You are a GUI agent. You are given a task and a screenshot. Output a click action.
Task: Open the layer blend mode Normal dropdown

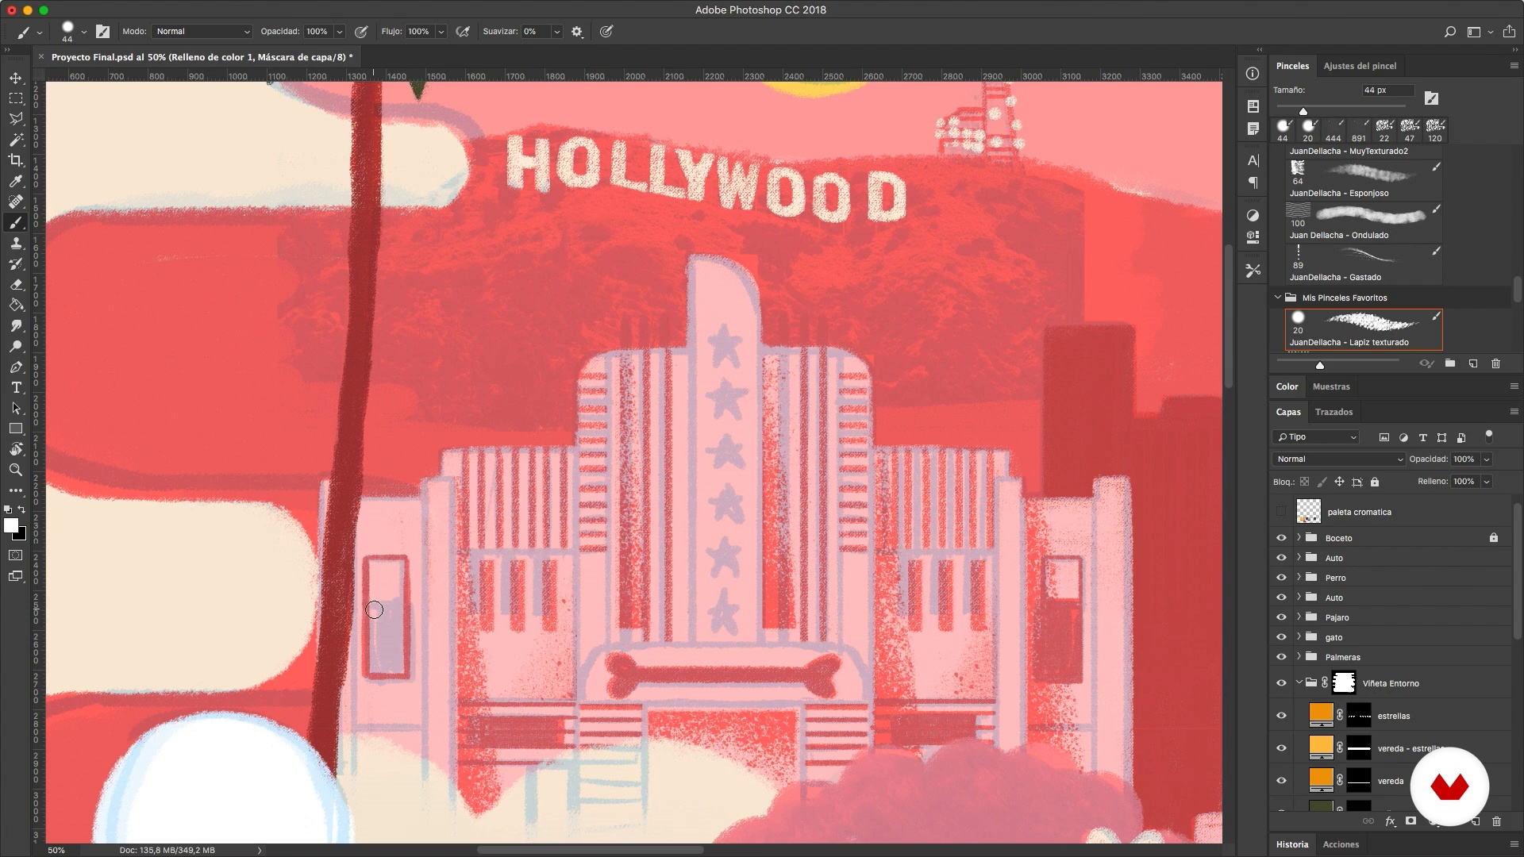pos(1338,459)
